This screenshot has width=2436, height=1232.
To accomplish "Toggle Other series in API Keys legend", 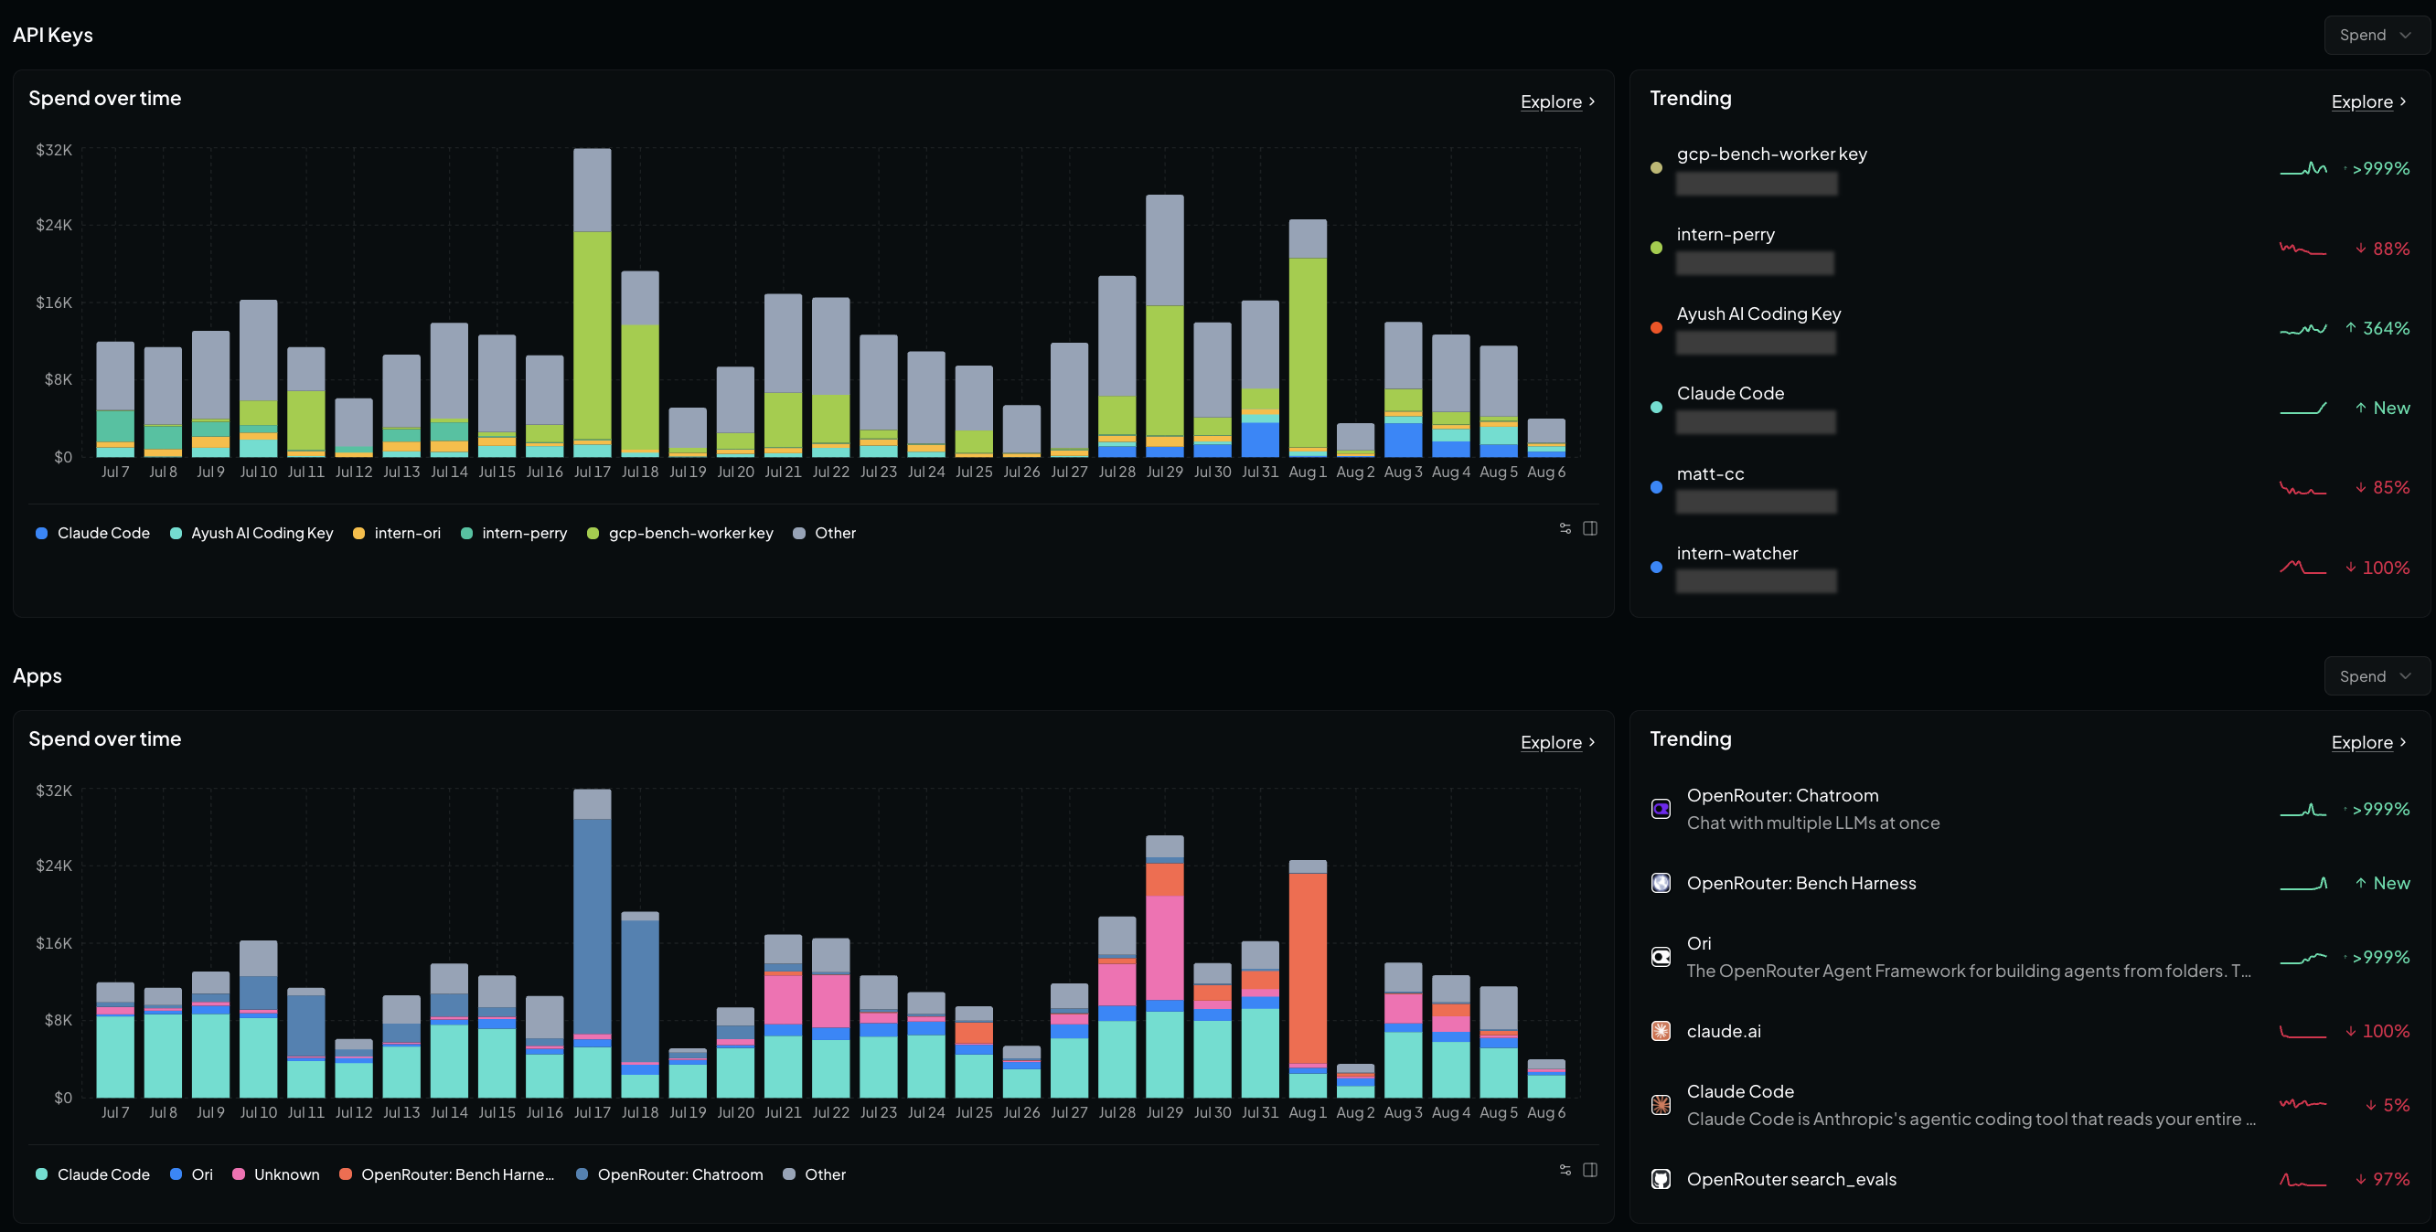I will pyautogui.click(x=825, y=533).
